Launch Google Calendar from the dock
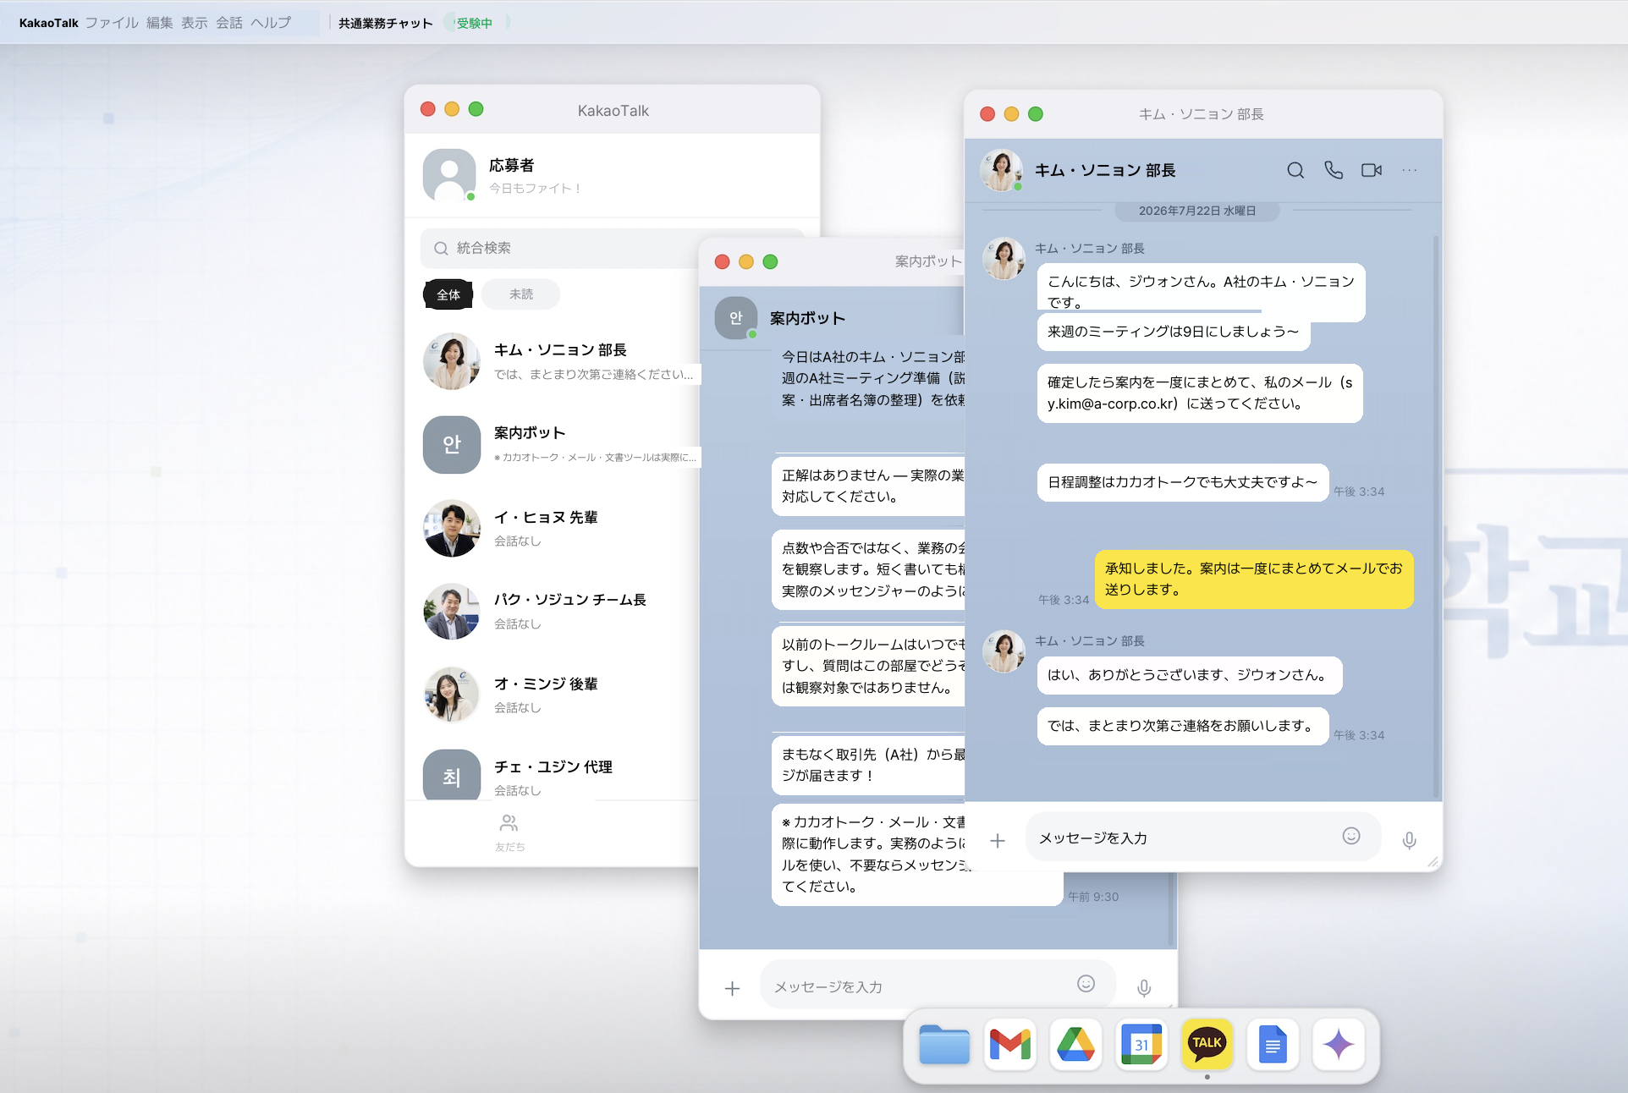This screenshot has height=1093, width=1628. click(1141, 1044)
